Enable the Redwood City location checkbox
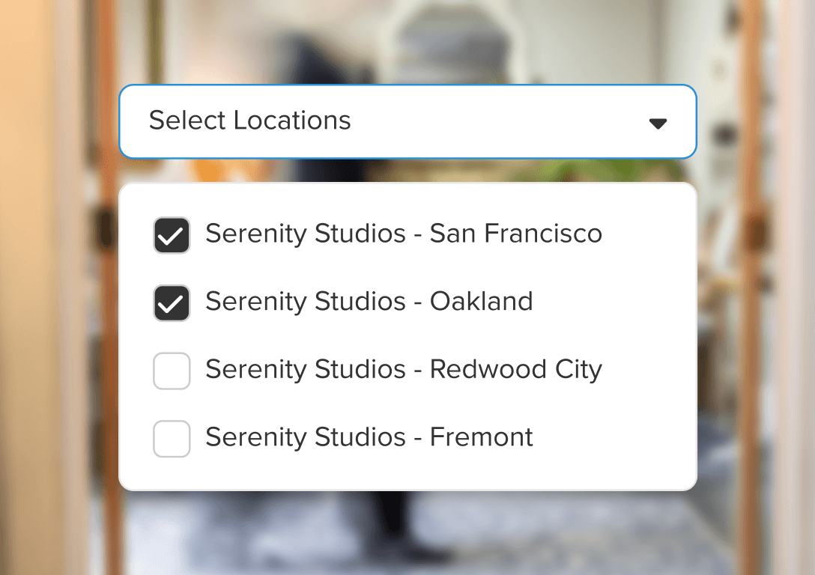The height and width of the screenshot is (575, 815). [x=172, y=371]
